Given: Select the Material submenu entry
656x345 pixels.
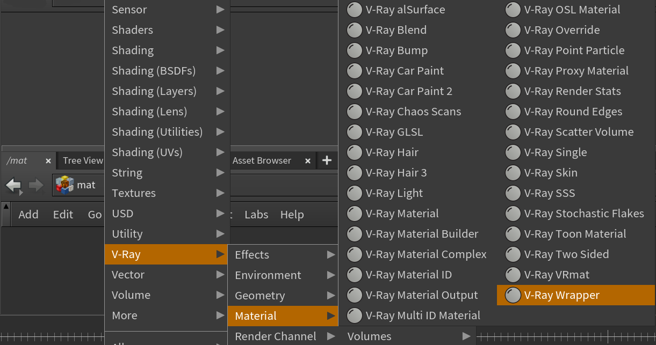Looking at the screenshot, I should [283, 316].
